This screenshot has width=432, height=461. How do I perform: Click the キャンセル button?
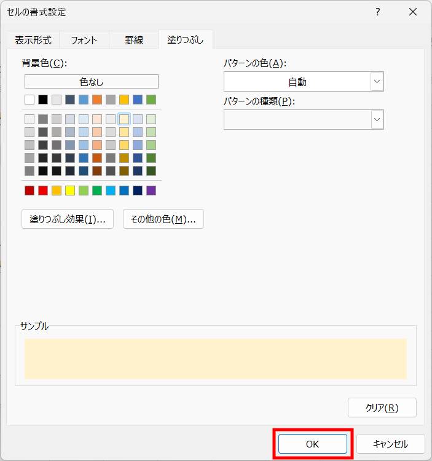391,444
